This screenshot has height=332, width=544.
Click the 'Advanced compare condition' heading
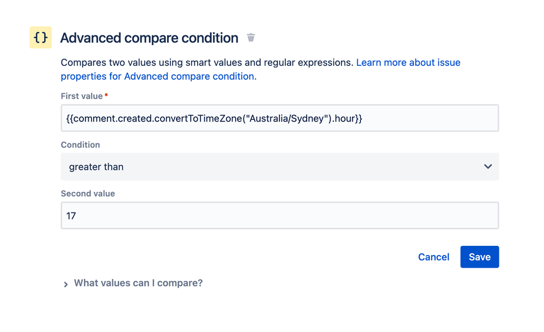coord(149,38)
